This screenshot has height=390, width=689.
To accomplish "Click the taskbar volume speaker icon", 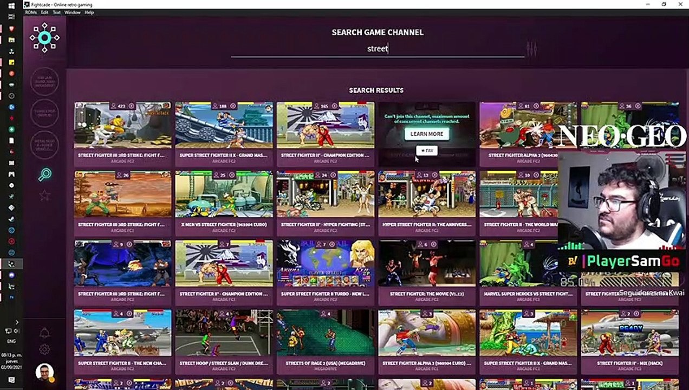I will [x=16, y=331].
